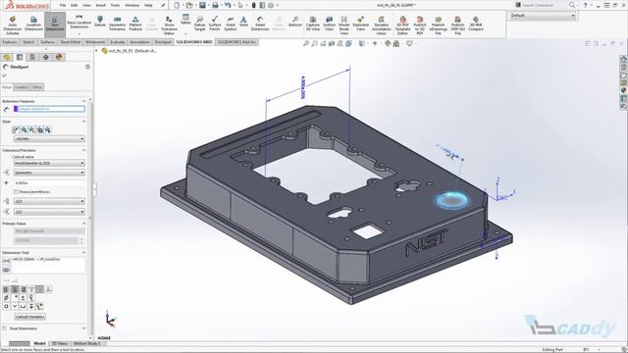Screen dimensions: 628x353
Task: Switch to the Evaluate tab
Action: 118,42
